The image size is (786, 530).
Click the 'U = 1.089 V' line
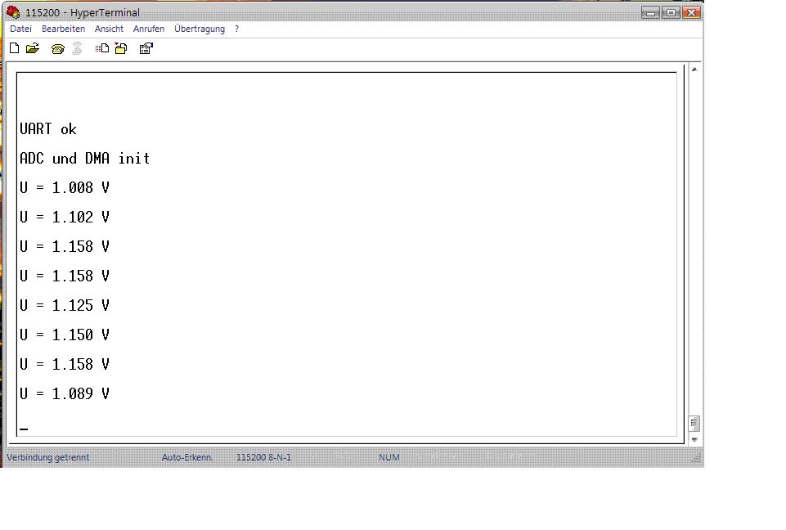pyautogui.click(x=65, y=393)
